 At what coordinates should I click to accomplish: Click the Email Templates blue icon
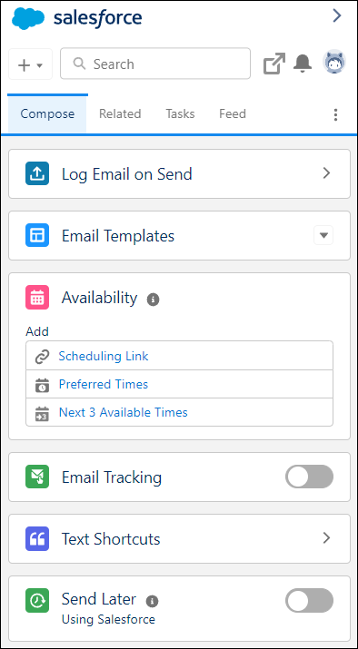coord(37,235)
